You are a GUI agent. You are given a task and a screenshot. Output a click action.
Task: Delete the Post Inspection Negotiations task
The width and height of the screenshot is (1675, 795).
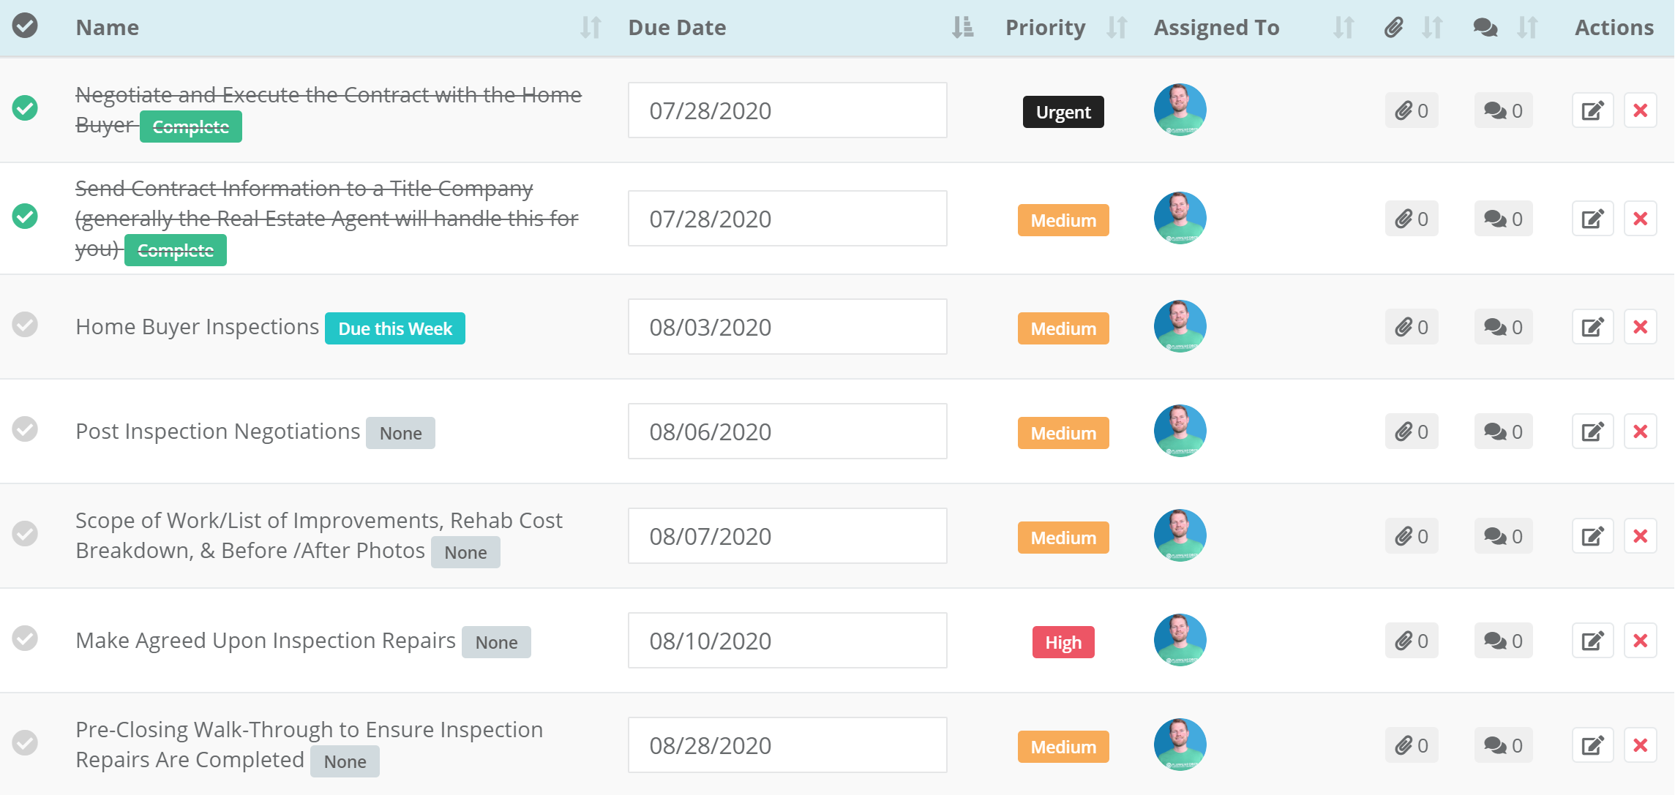point(1640,432)
